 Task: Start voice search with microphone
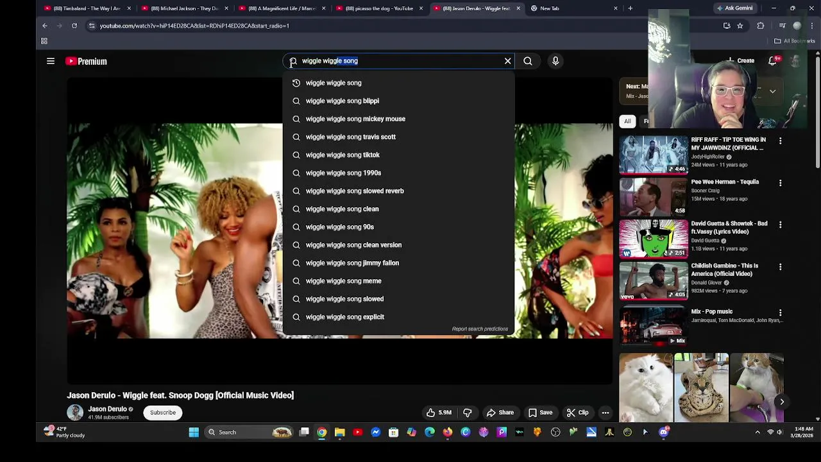click(x=555, y=61)
